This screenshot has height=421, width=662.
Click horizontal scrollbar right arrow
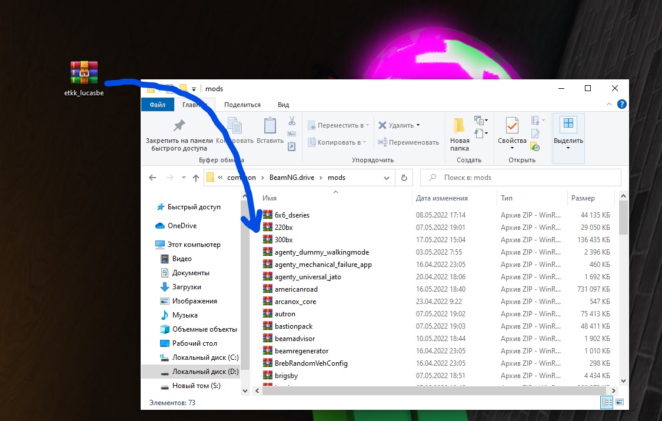point(613,391)
